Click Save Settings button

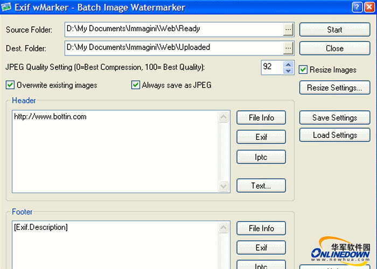pos(334,118)
